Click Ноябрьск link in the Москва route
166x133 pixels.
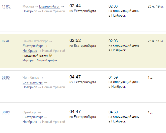pos(30,11)
